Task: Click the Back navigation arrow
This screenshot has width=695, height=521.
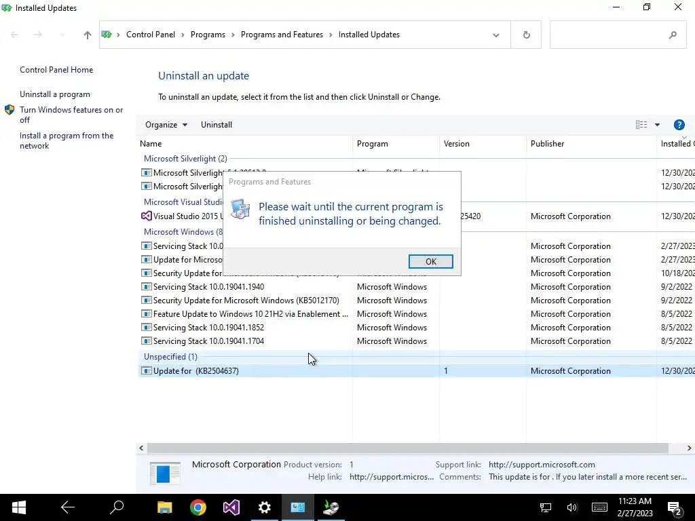Action: [14, 35]
